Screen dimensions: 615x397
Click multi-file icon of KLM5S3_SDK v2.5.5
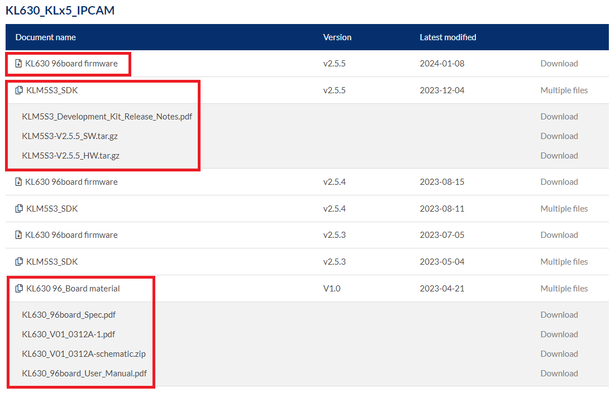click(19, 90)
